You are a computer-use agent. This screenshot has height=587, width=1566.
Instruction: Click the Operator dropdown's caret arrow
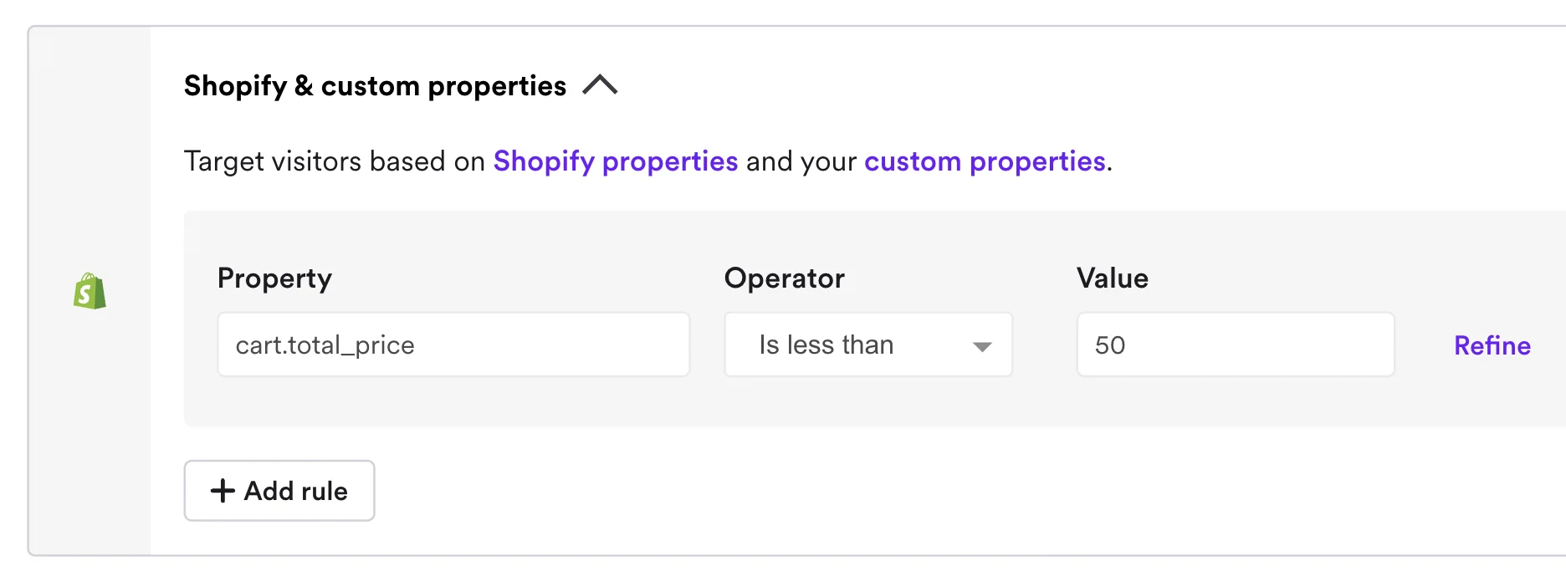tap(982, 346)
